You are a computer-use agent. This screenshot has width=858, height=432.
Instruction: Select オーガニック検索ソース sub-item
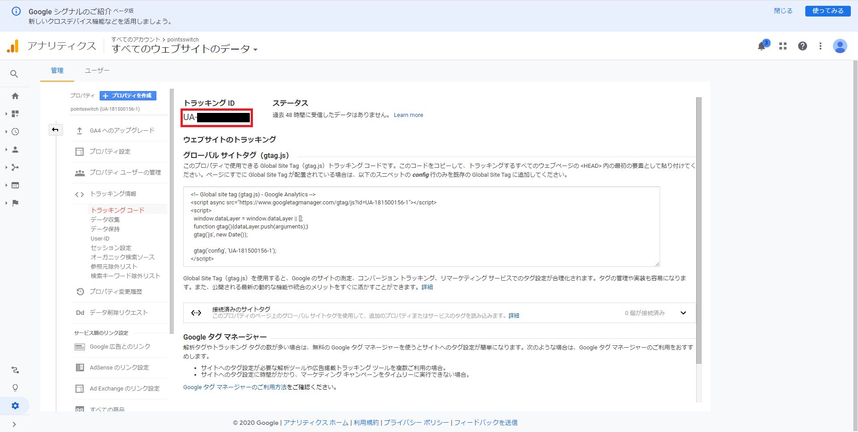[x=123, y=257]
